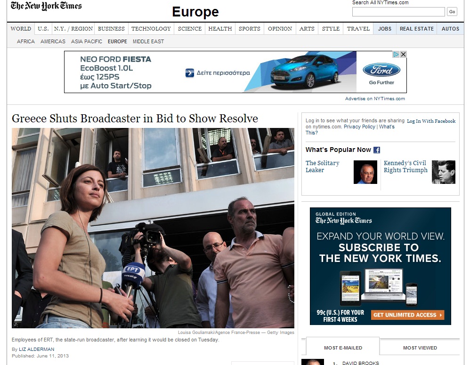Open the Health section
Screen dimensions: 470x365
220,29
